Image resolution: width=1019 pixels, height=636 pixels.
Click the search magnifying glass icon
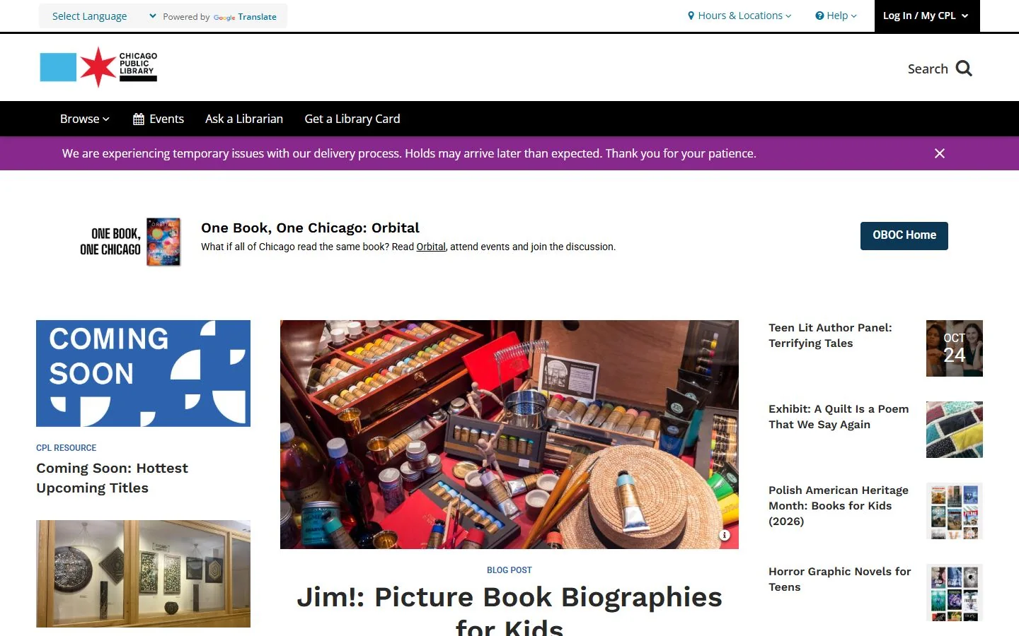(x=964, y=69)
